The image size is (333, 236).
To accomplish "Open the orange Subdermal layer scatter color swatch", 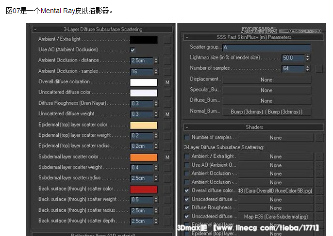I will pyautogui.click(x=144, y=157).
